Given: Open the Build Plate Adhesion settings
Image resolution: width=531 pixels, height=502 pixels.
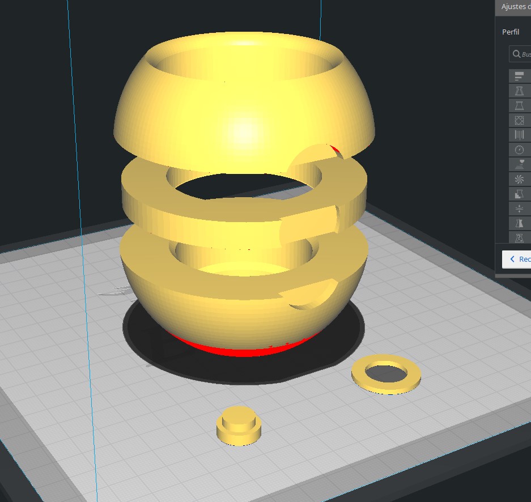Looking at the screenshot, I should [x=519, y=208].
